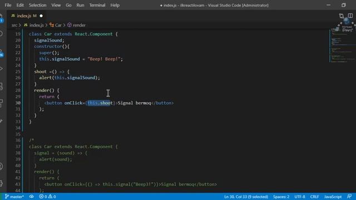
Task: Click the 'signal = (sound)' text on line 38
Action: pyautogui.click(x=55, y=153)
